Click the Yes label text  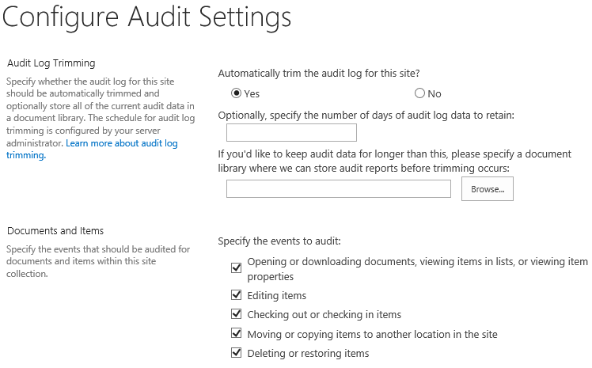point(252,93)
